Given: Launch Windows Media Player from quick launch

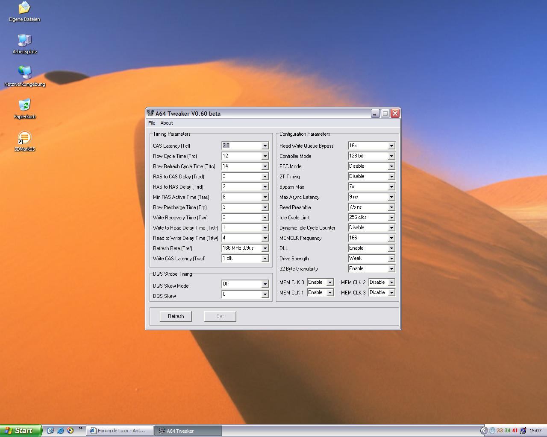Looking at the screenshot, I should pyautogui.click(x=70, y=431).
